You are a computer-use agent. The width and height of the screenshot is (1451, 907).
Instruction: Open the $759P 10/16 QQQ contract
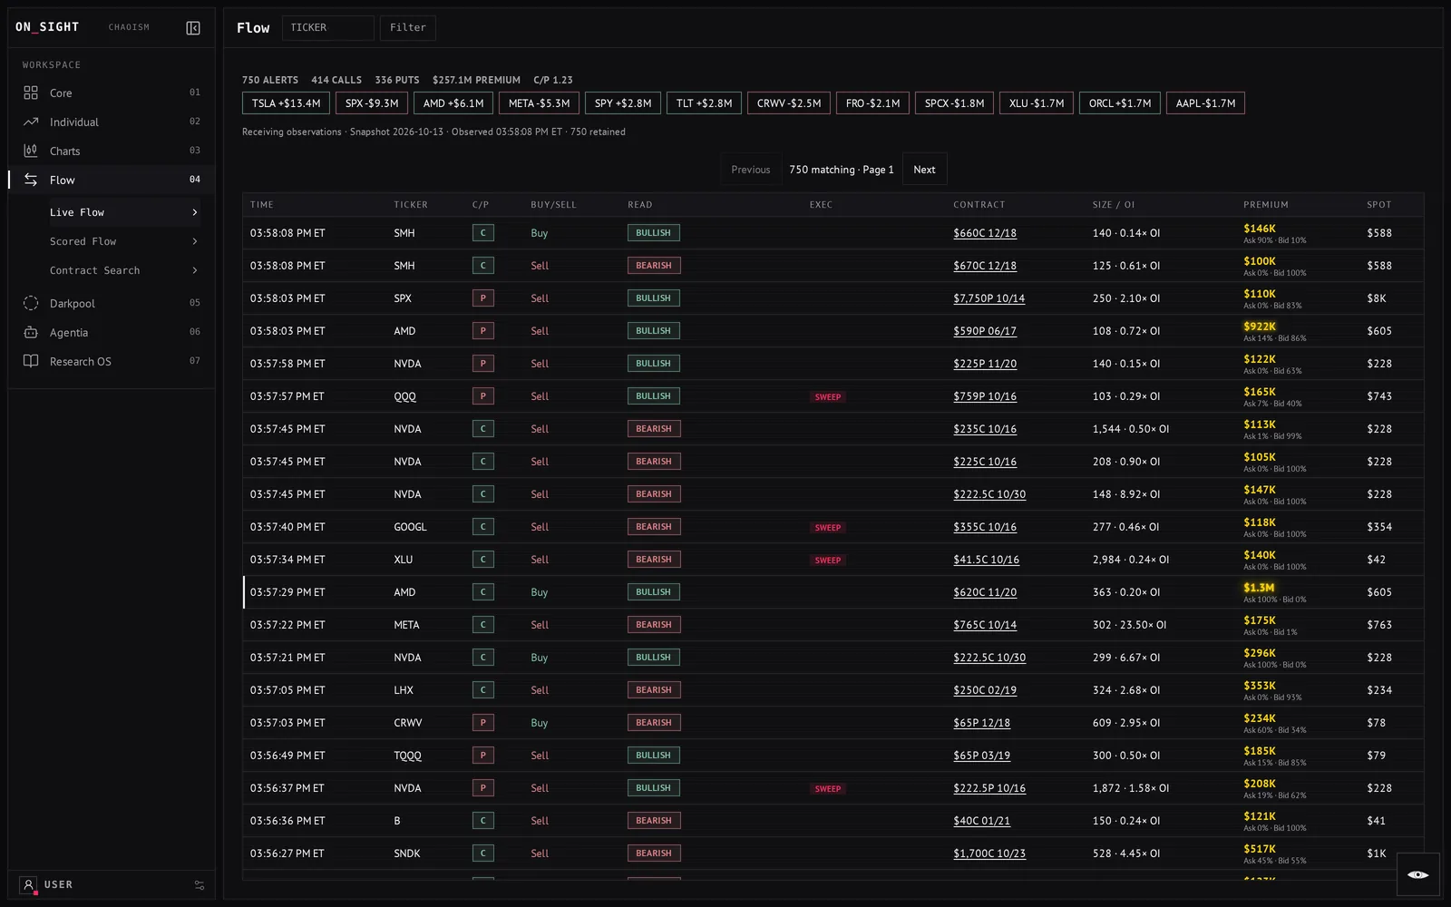[985, 396]
